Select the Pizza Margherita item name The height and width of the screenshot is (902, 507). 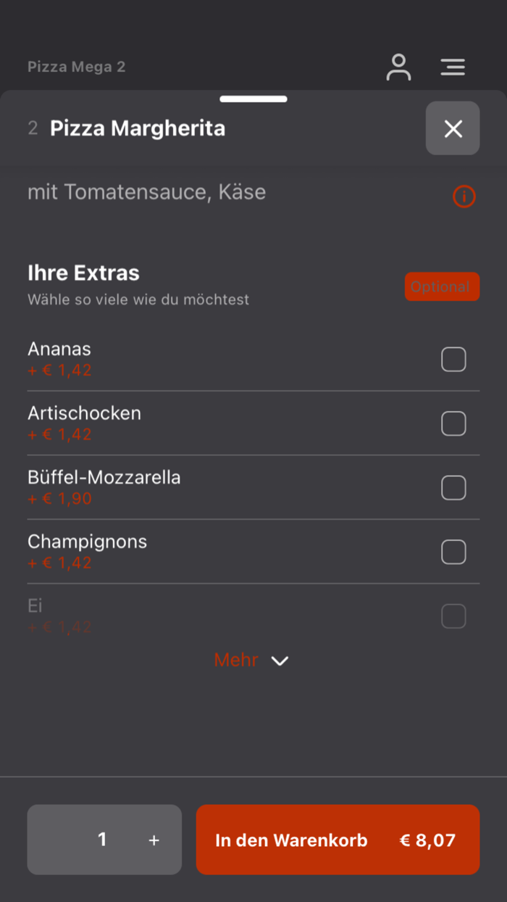point(137,128)
